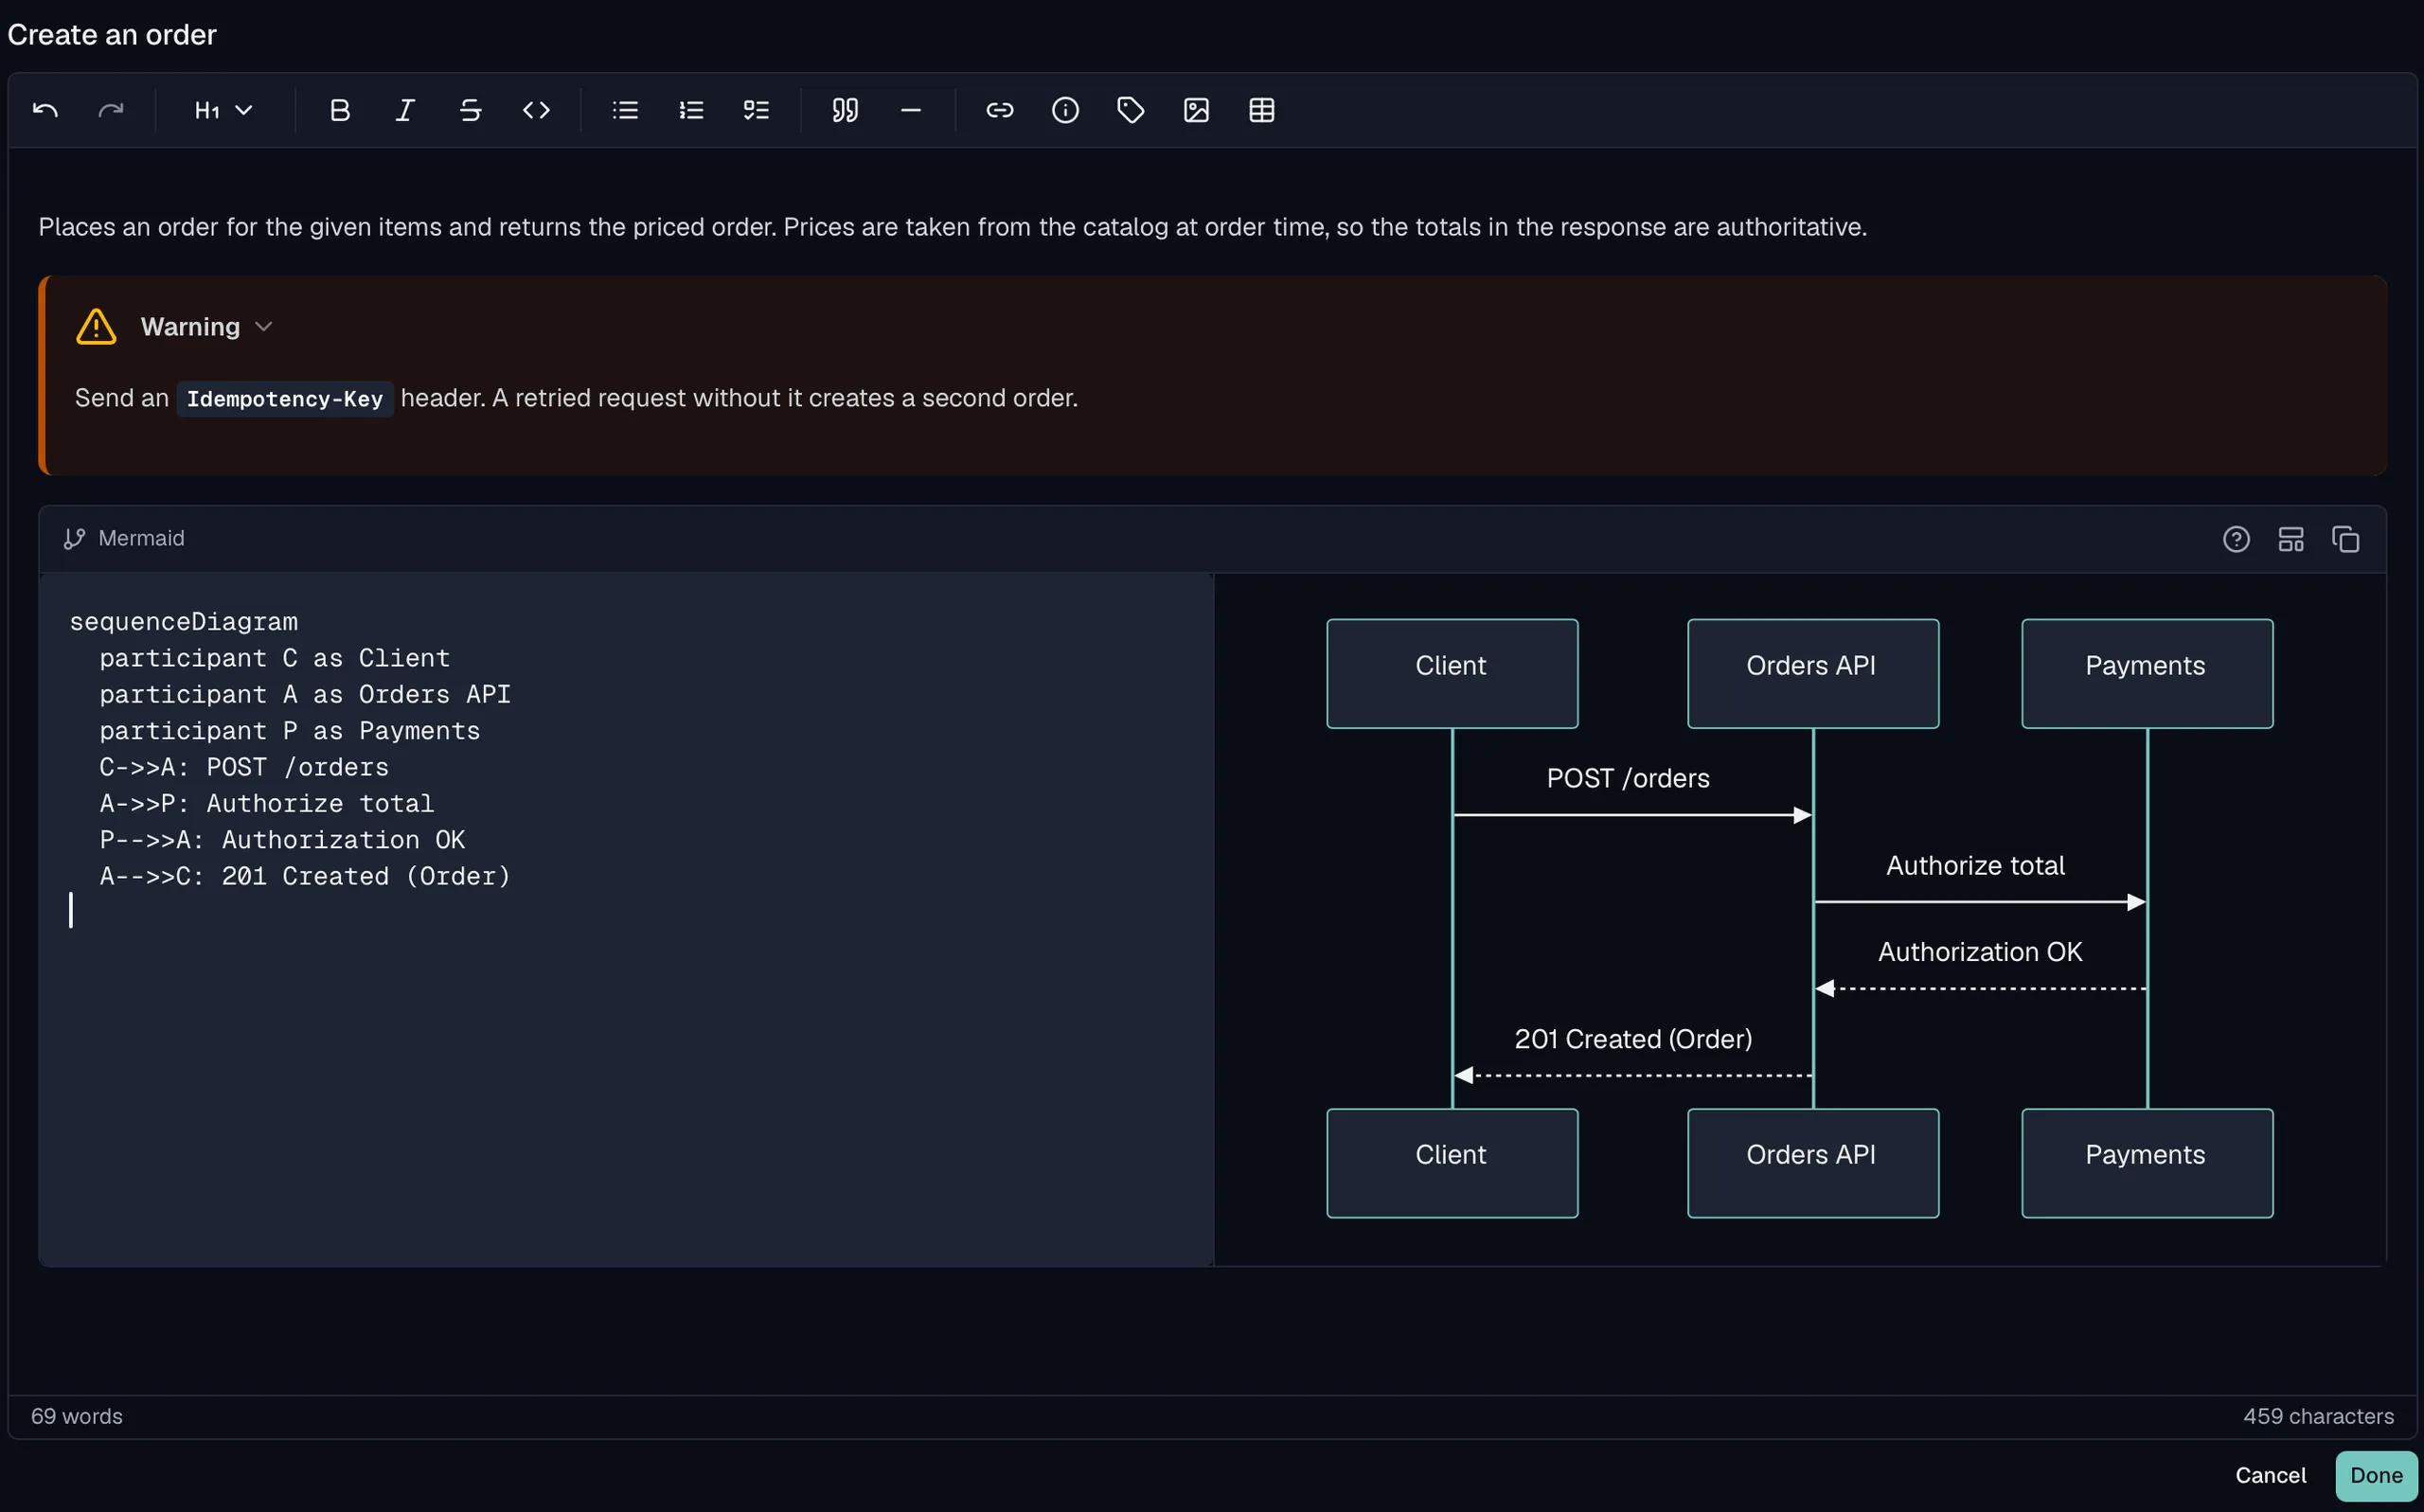Open the Warning callout type dropdown
The image size is (2424, 1512).
click(x=206, y=327)
